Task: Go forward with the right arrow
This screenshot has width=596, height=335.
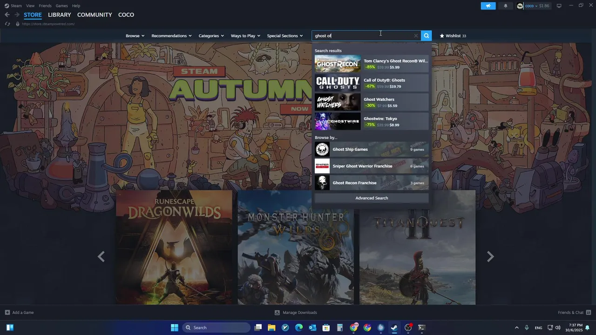Action: [x=17, y=15]
